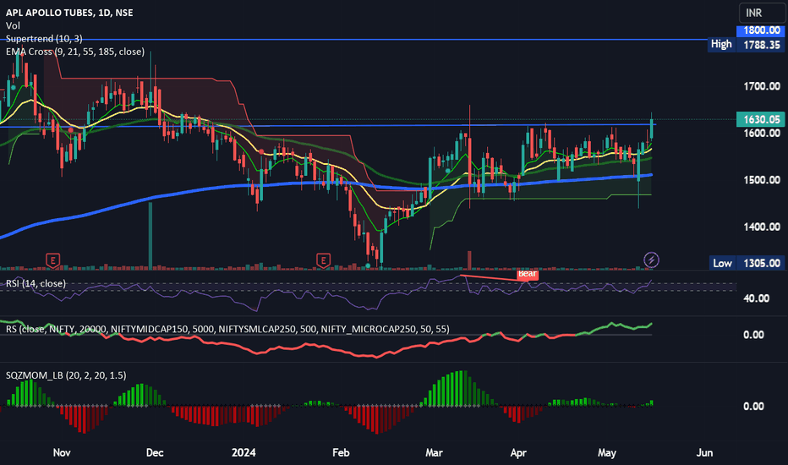Click the red Bear divergence label
788x465 pixels.
point(528,274)
